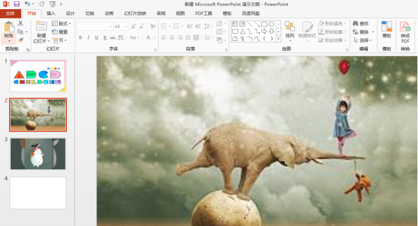Expand the shapes gallery More arrow

[x=278, y=39]
